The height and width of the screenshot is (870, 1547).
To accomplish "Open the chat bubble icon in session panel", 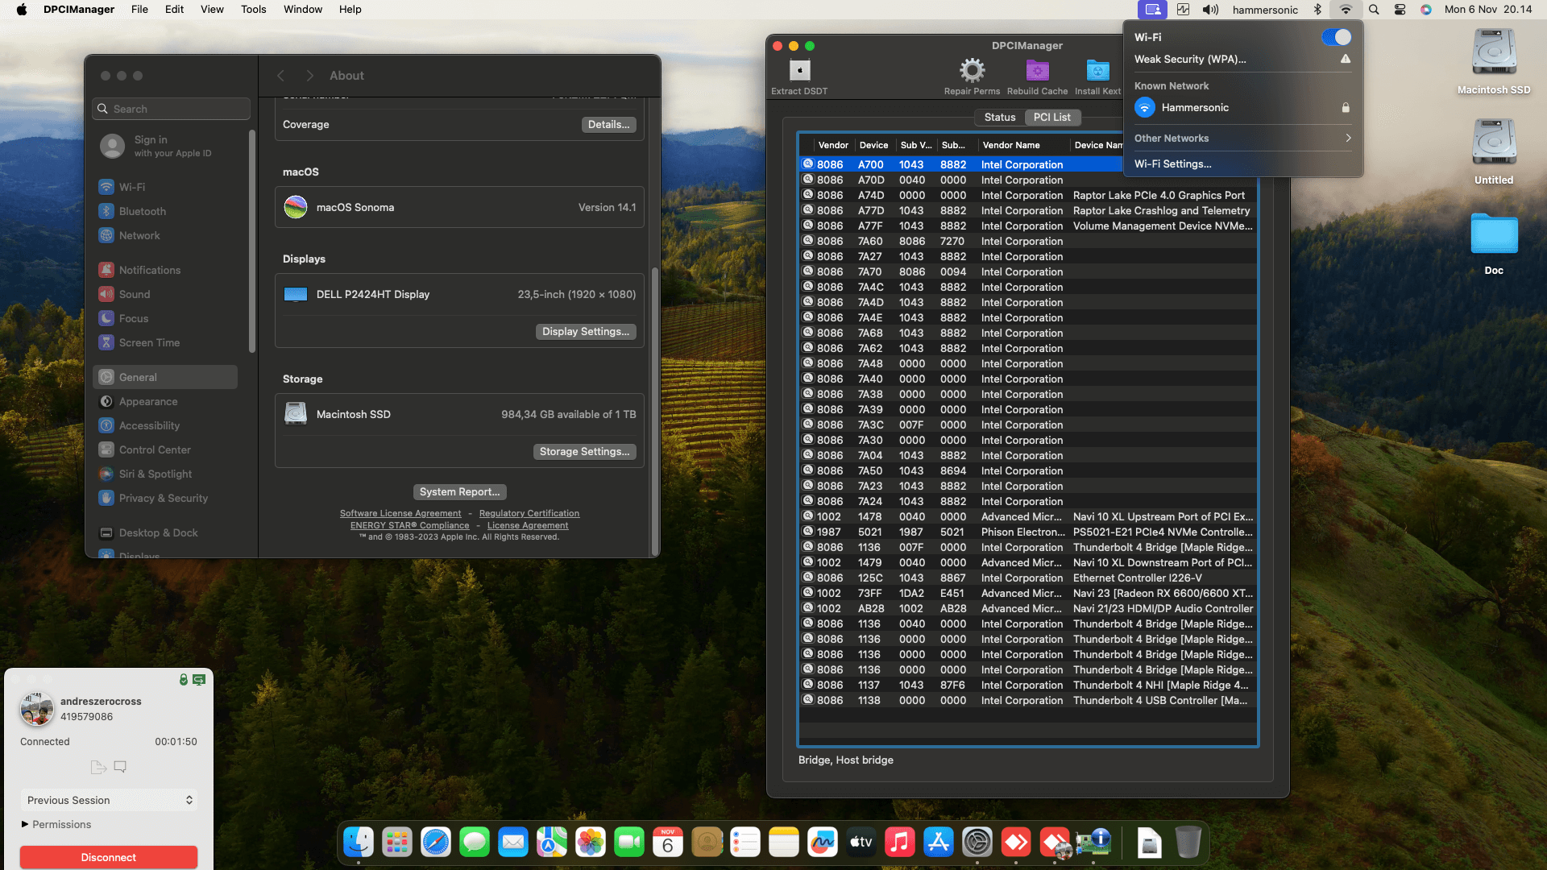I will coord(120,767).
